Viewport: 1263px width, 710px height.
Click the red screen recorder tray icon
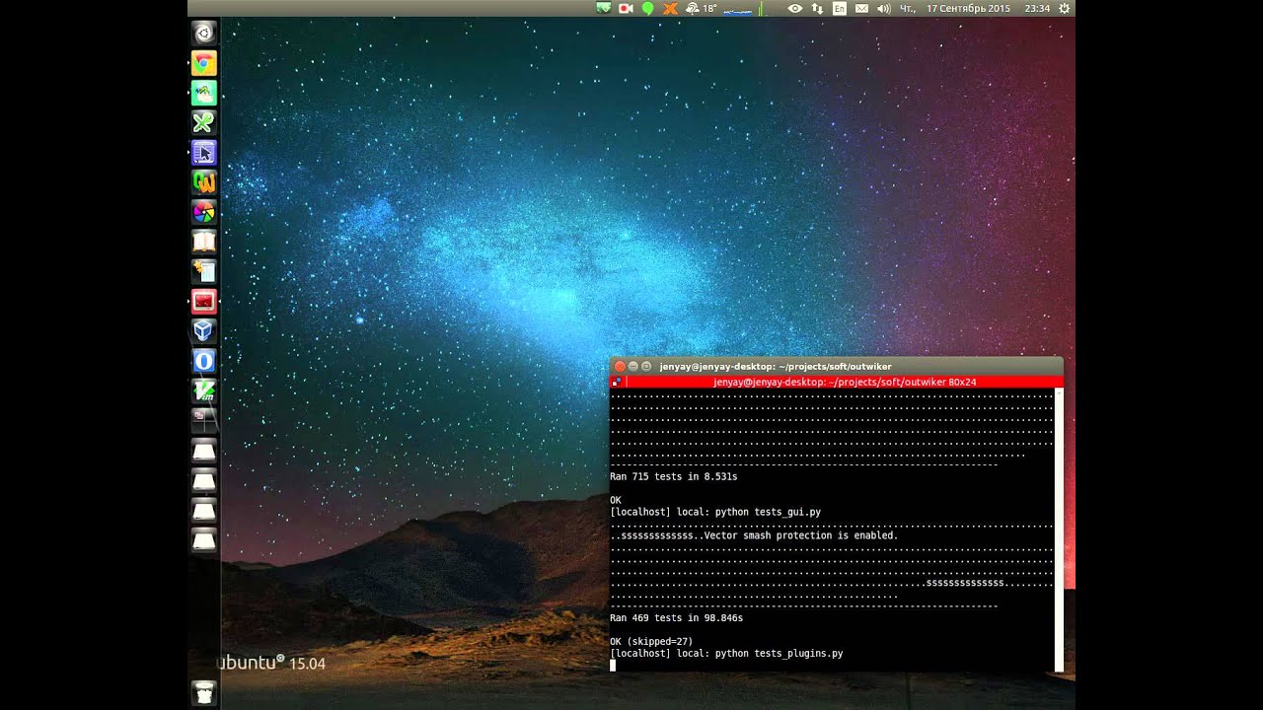(626, 8)
